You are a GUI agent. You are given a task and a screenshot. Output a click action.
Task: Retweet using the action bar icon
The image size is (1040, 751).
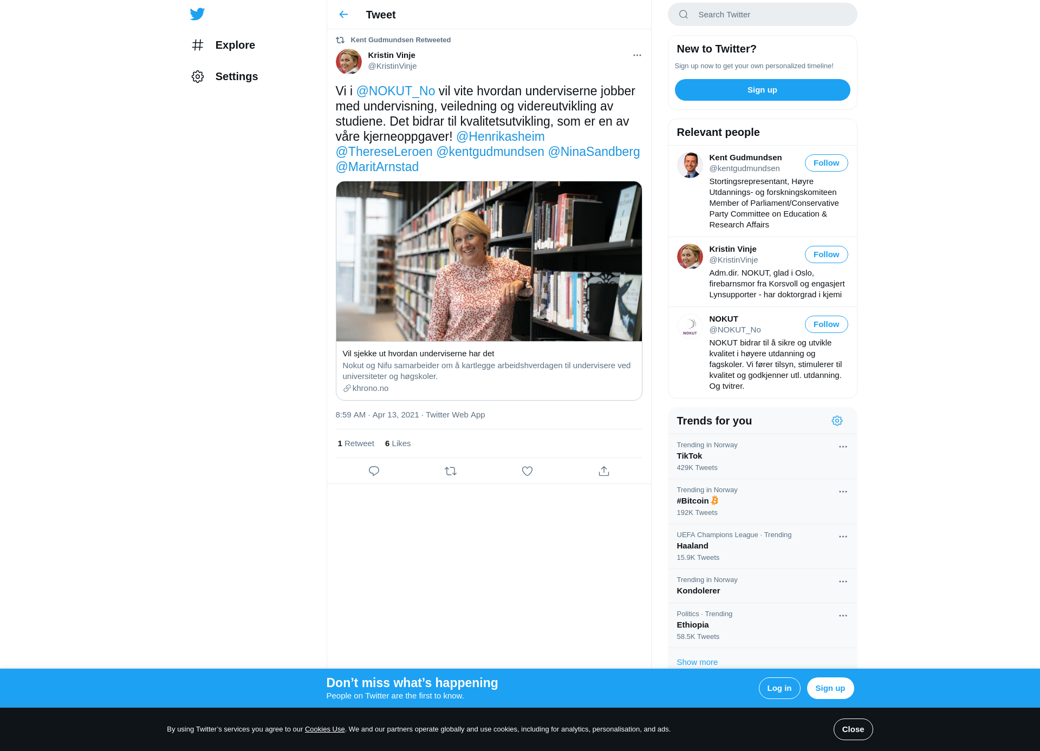[451, 471]
